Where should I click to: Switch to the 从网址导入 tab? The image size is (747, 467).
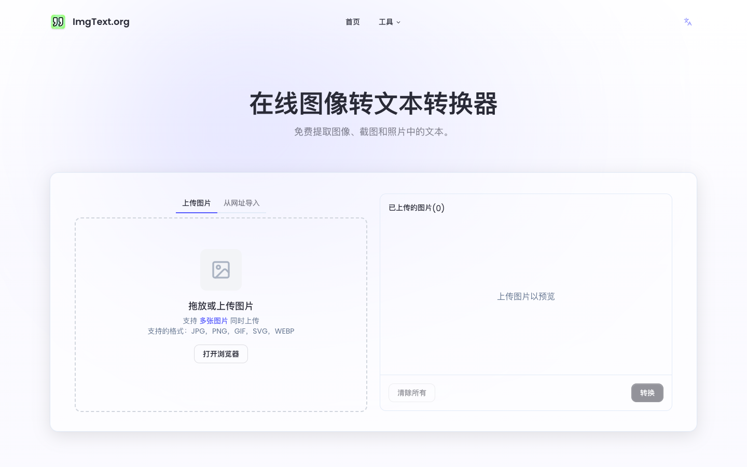pos(242,203)
